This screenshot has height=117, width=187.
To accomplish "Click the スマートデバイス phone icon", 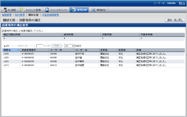I will pyautogui.click(x=47, y=10).
